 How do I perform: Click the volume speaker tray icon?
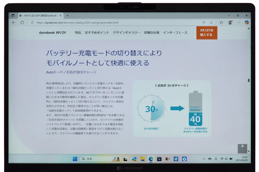pyautogui.click(x=226, y=159)
